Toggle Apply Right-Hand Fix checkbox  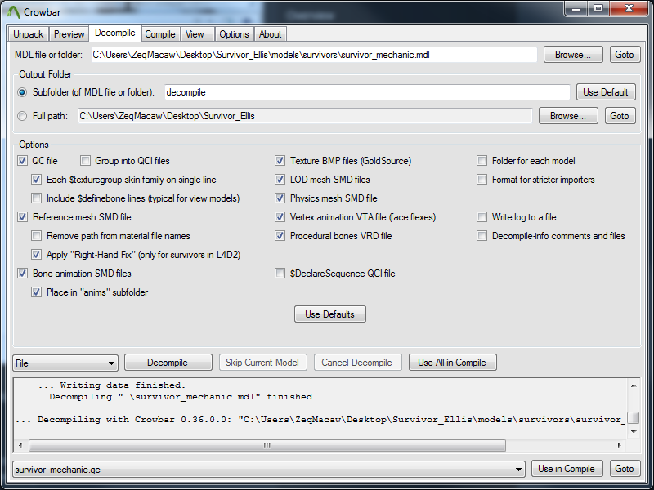coord(36,255)
